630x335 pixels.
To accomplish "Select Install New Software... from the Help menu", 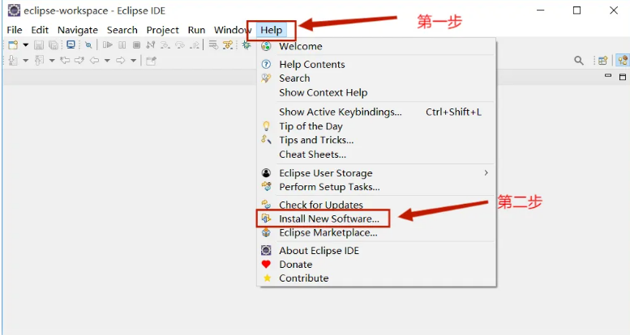I will (x=328, y=218).
